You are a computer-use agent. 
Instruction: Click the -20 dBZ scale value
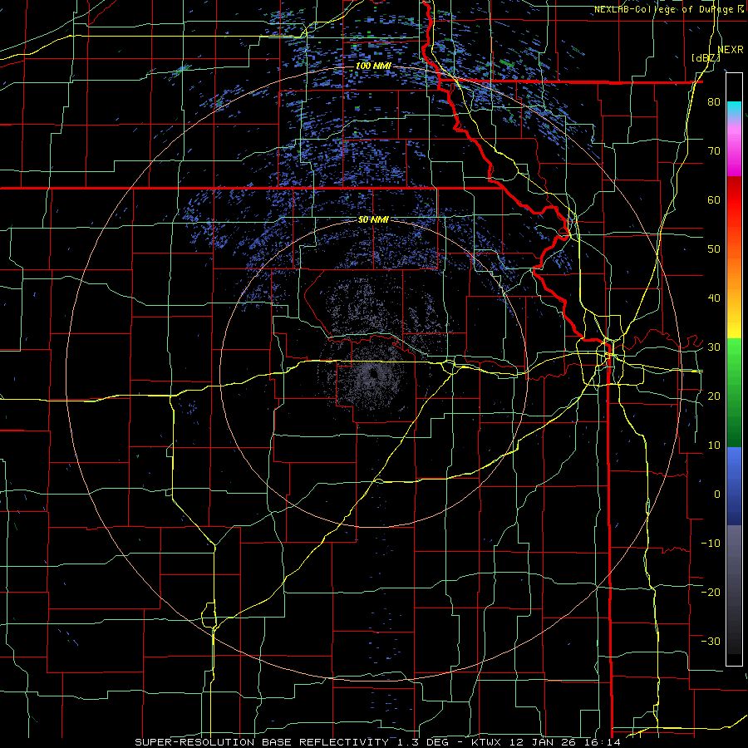(711, 592)
